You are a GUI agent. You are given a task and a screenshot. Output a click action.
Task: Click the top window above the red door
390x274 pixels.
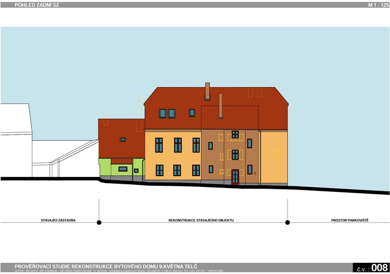click(x=235, y=134)
